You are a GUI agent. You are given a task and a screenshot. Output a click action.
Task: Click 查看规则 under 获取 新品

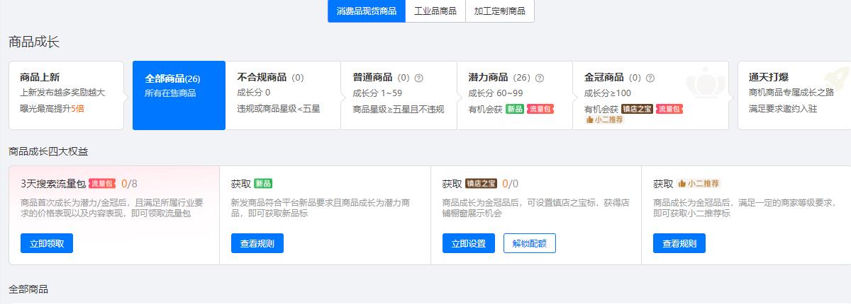point(257,243)
